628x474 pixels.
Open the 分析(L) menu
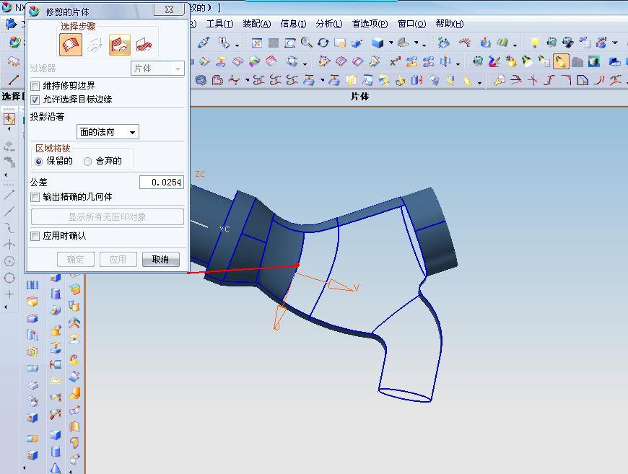click(329, 24)
